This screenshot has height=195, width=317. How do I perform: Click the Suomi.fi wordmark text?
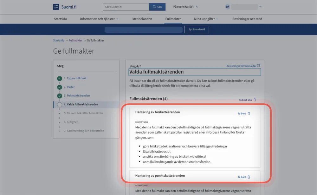(x=69, y=7)
